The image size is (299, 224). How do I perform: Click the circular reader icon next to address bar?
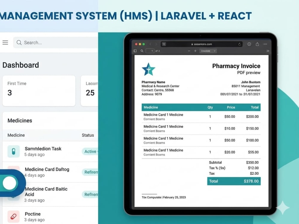point(249,44)
